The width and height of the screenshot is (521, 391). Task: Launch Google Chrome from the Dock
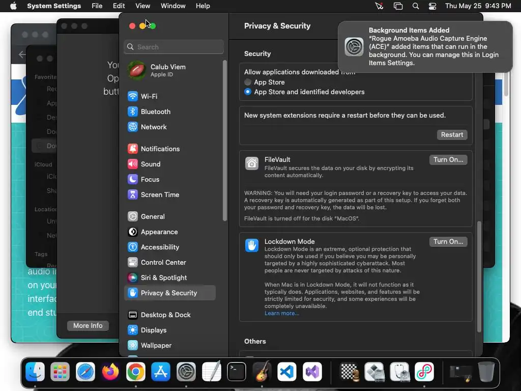(135, 372)
